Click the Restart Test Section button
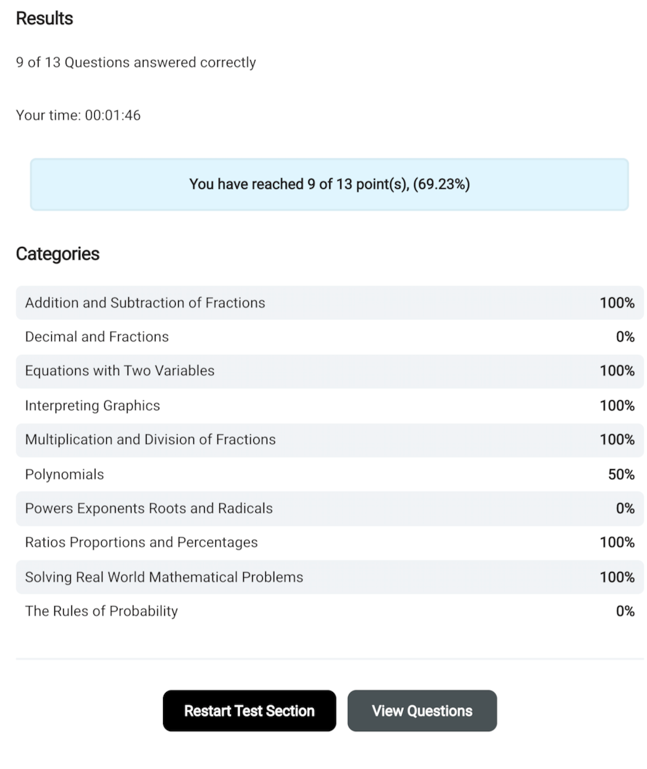Image resolution: width=647 pixels, height=769 pixels. [249, 711]
